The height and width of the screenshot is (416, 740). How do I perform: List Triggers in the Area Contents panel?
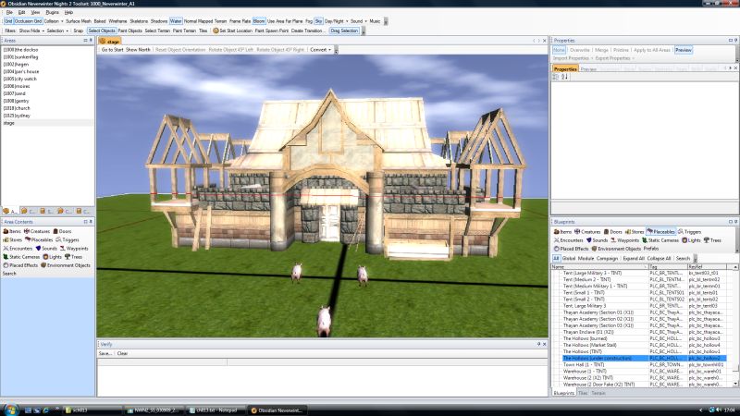[x=67, y=239]
